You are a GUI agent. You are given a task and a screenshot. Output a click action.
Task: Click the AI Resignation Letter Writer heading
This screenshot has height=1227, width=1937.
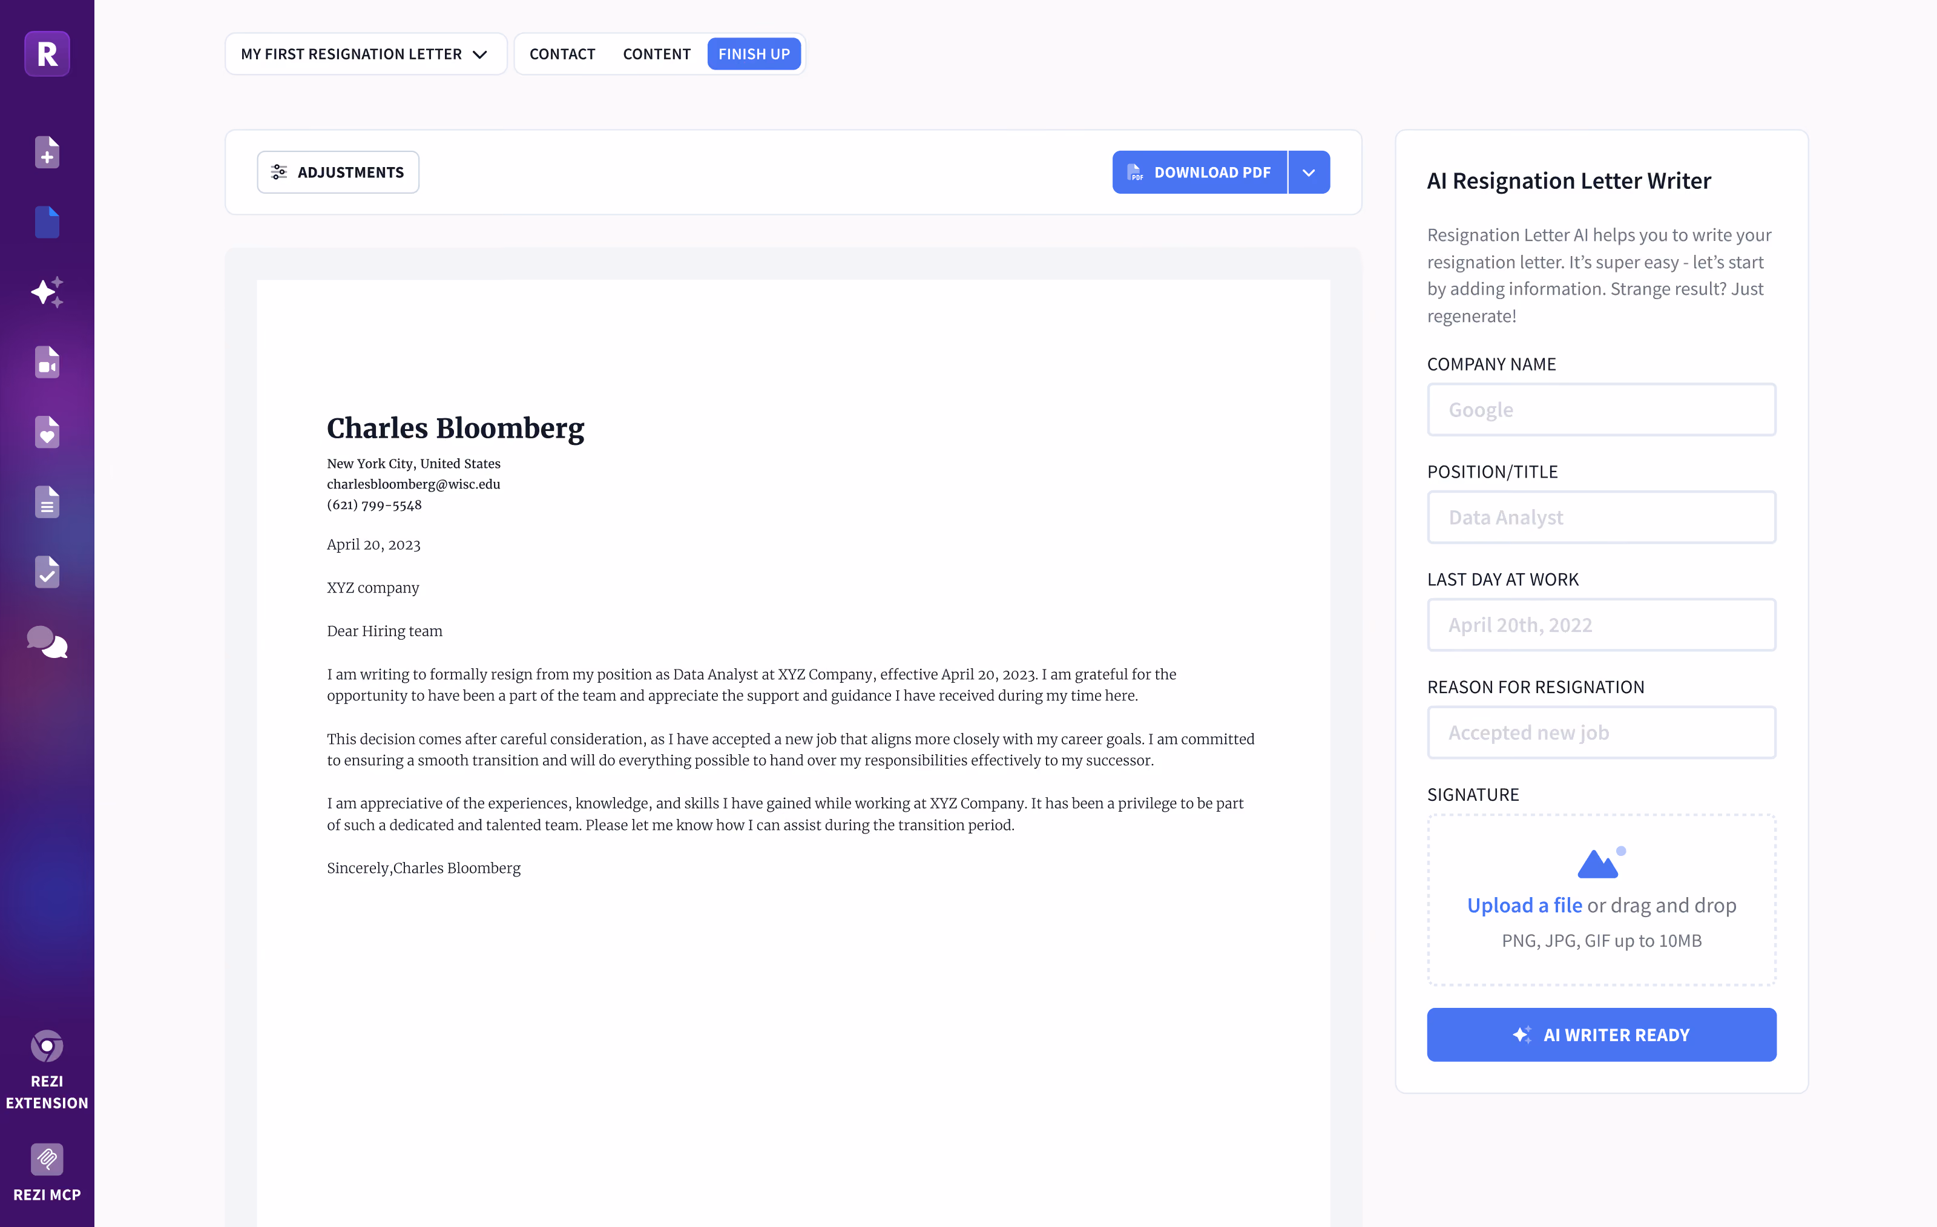(1568, 181)
